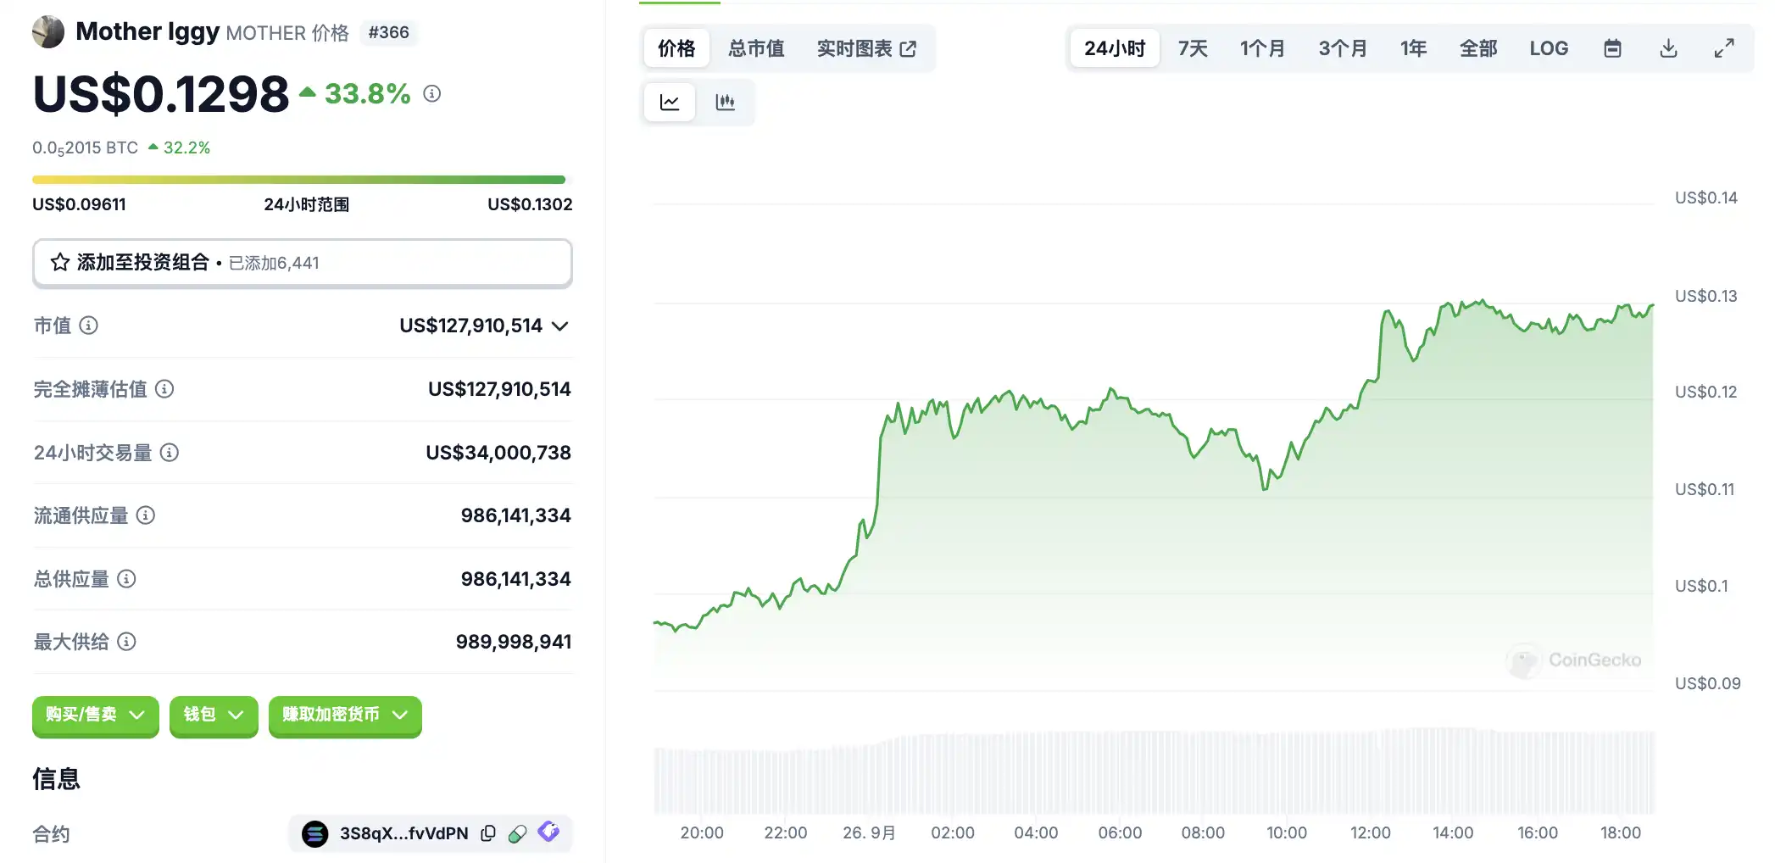Image resolution: width=1775 pixels, height=863 pixels.
Task: Open the 购买/售卖 dropdown
Action: (95, 715)
